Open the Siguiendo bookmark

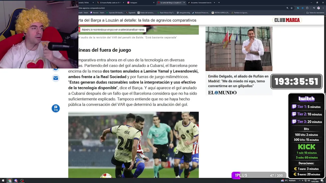(131, 12)
